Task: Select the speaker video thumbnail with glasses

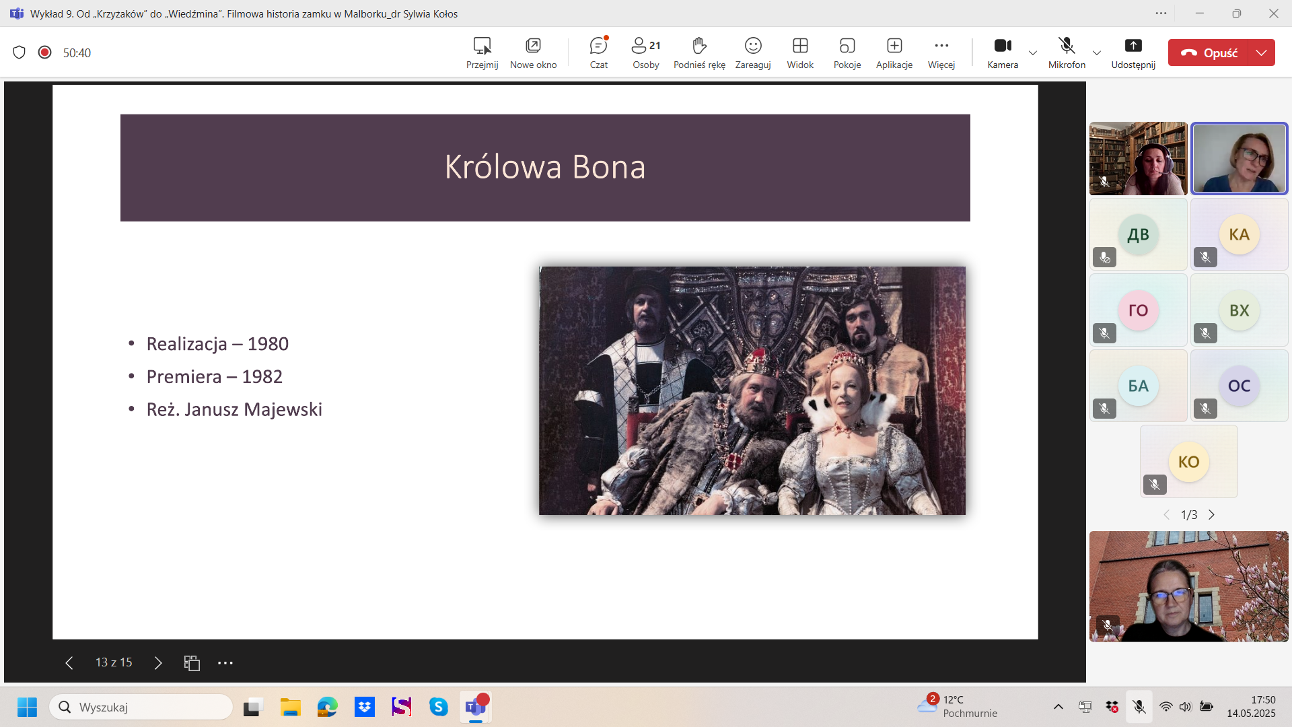Action: (1239, 159)
